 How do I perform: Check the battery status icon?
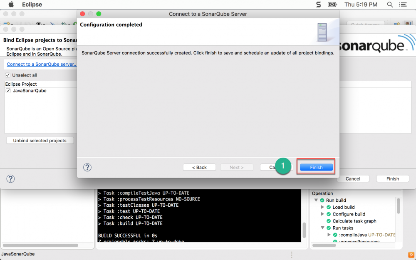click(x=332, y=5)
